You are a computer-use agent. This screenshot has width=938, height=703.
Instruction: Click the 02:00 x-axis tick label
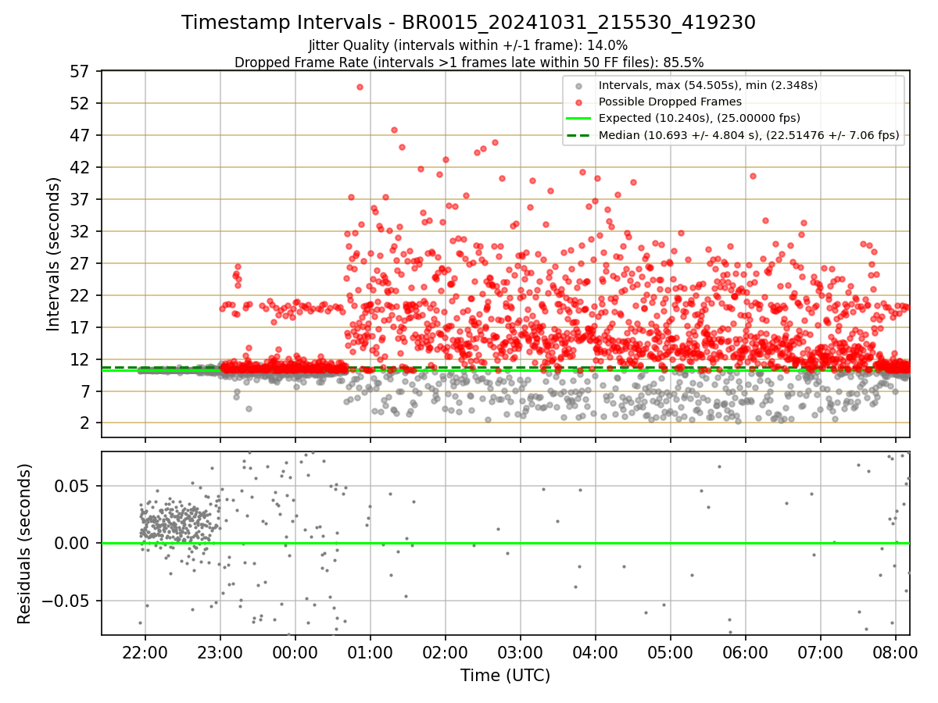point(446,651)
